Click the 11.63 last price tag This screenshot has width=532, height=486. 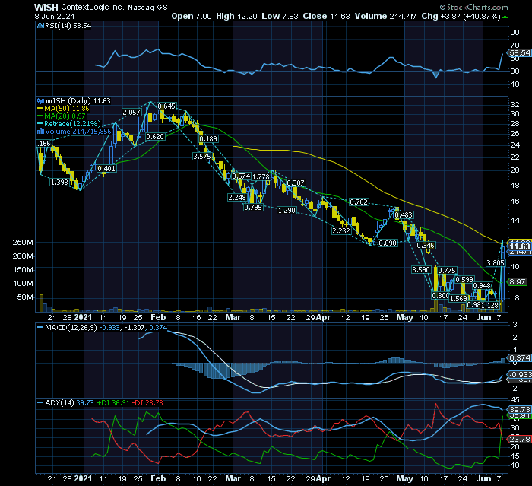pyautogui.click(x=519, y=246)
